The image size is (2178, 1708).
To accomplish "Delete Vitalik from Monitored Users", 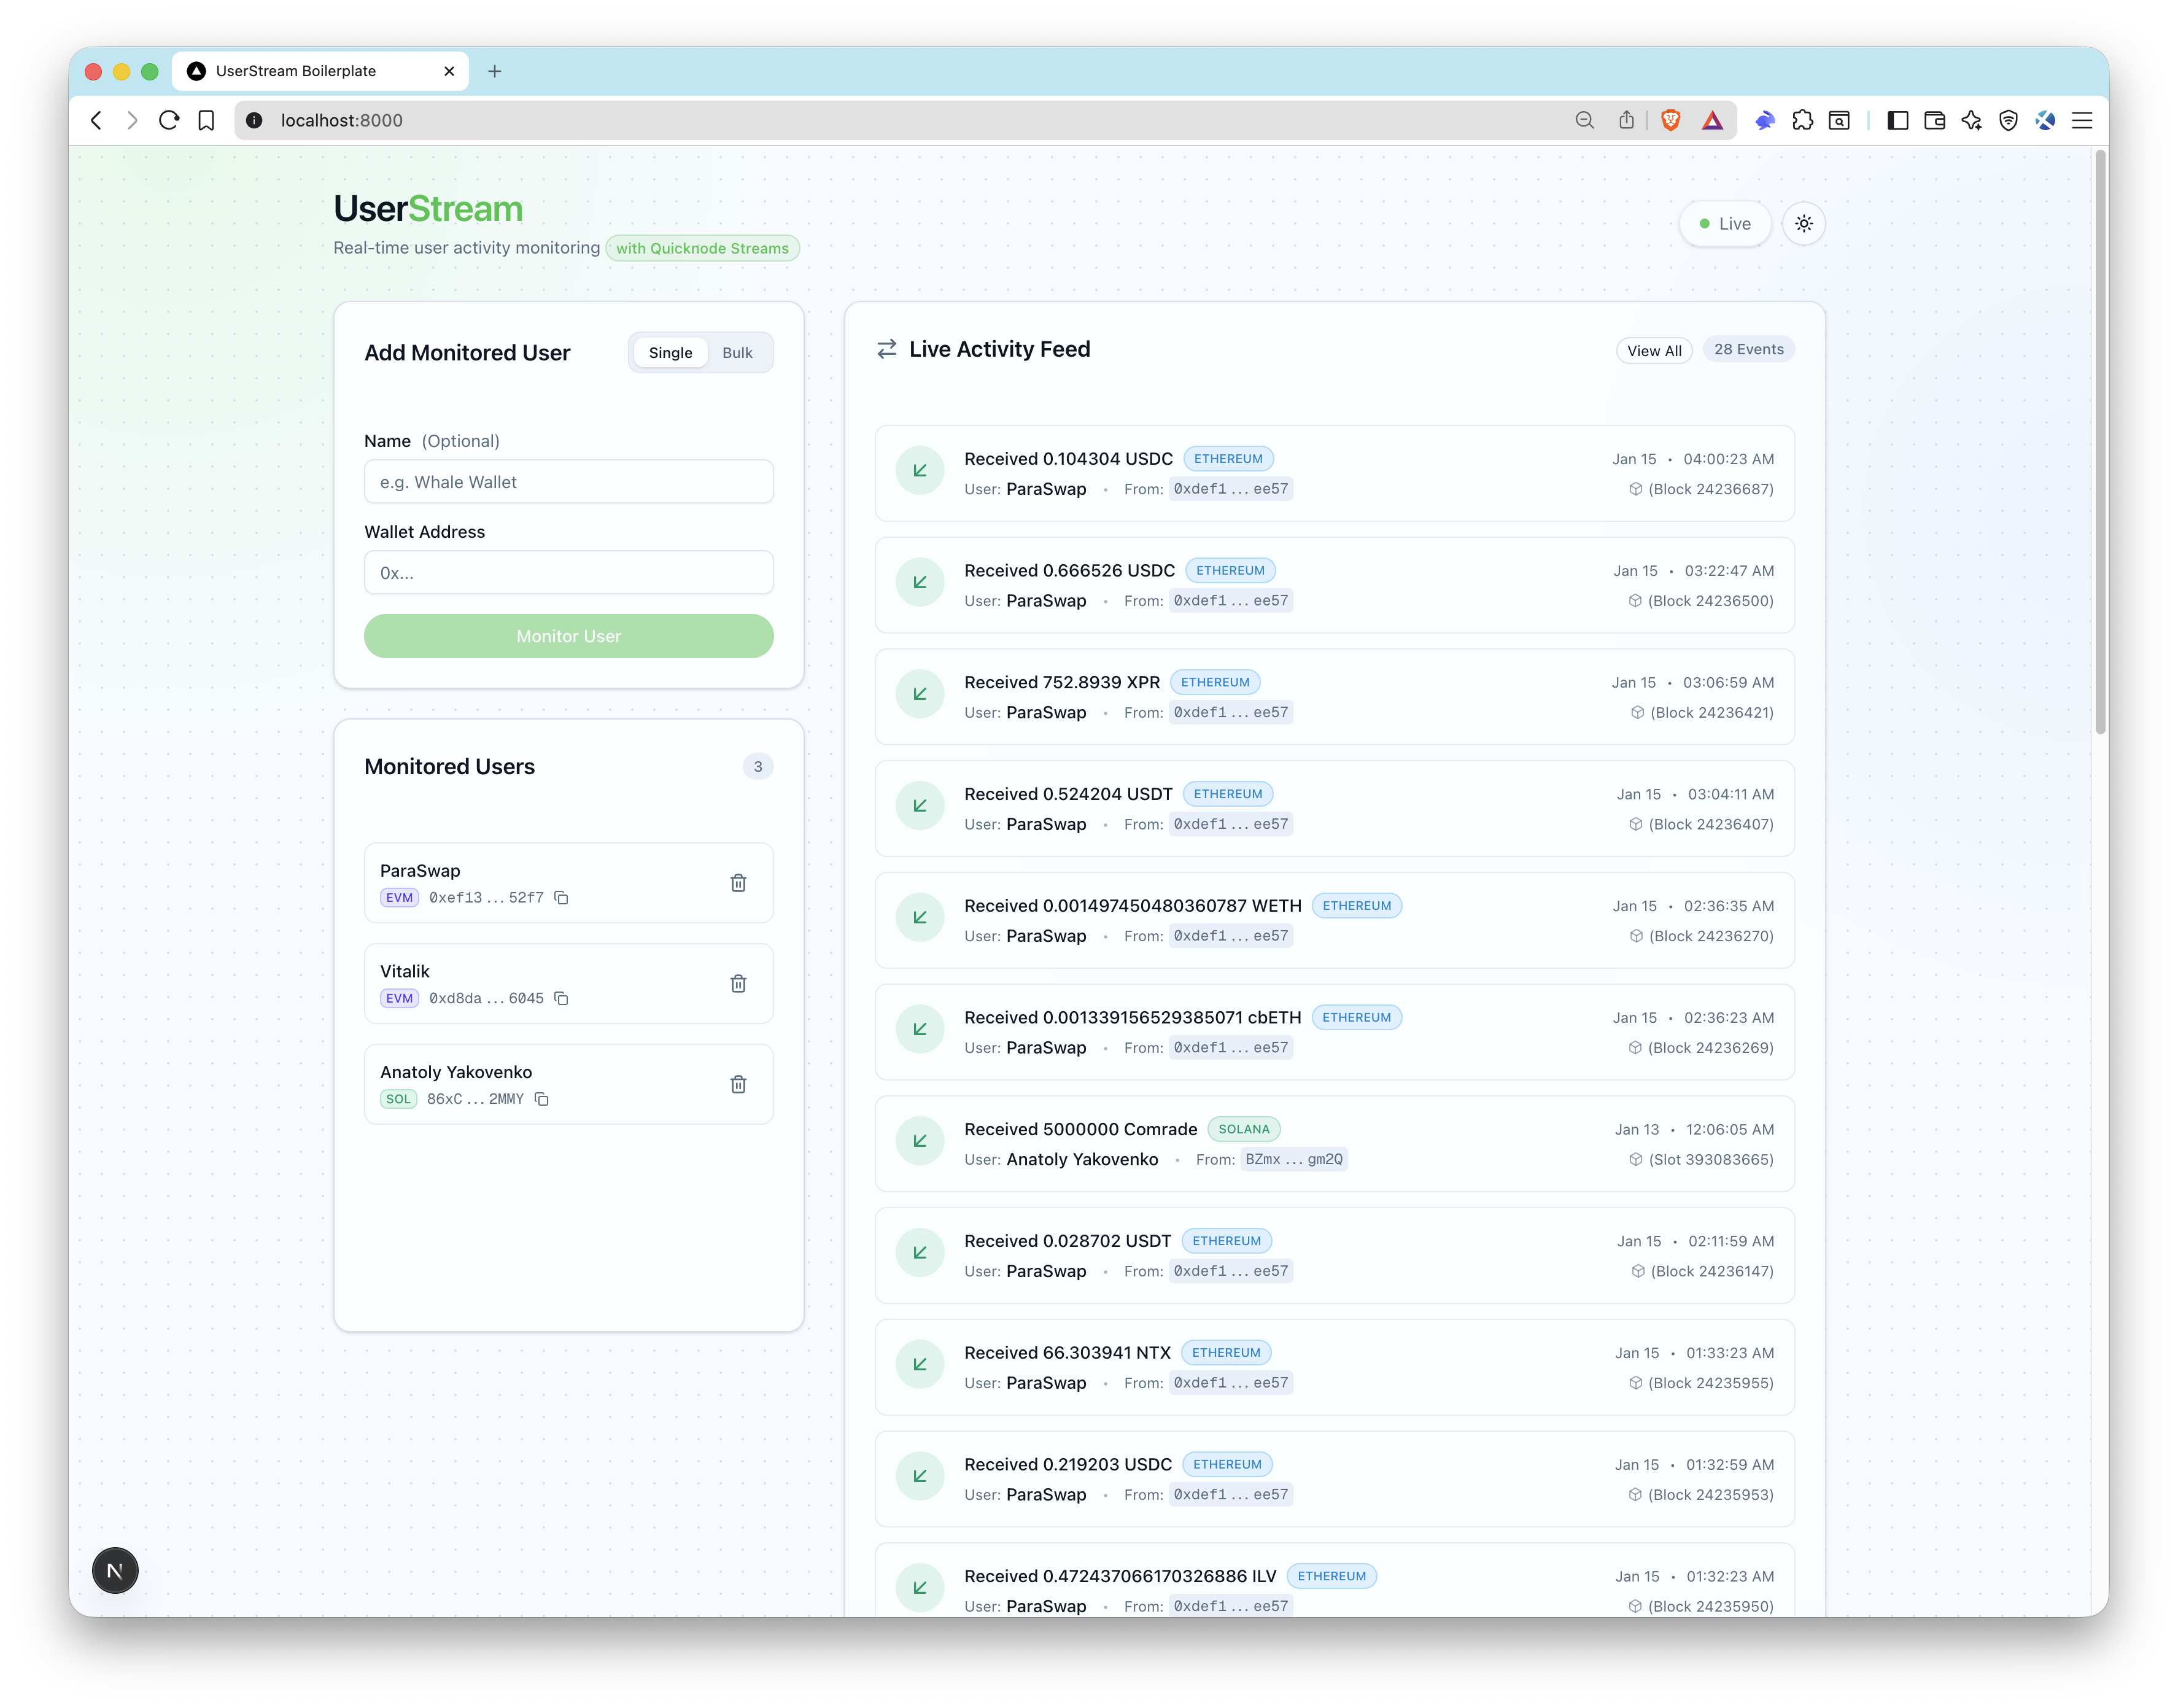I will tap(739, 984).
